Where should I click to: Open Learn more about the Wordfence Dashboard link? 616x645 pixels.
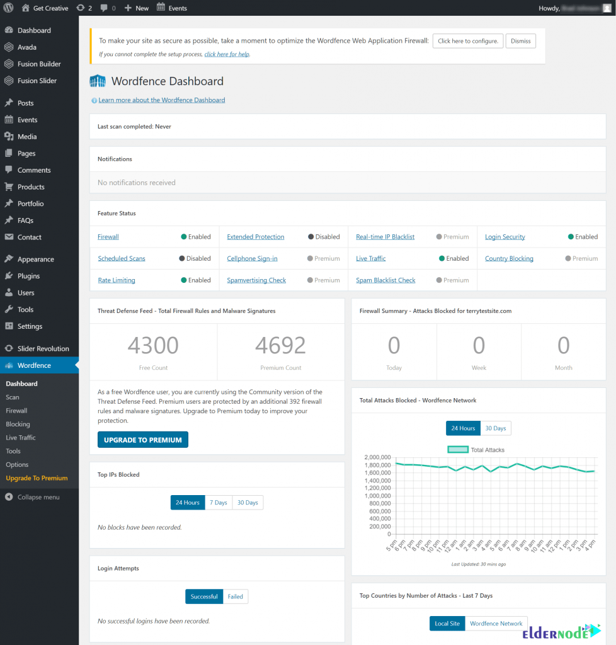[x=161, y=100]
